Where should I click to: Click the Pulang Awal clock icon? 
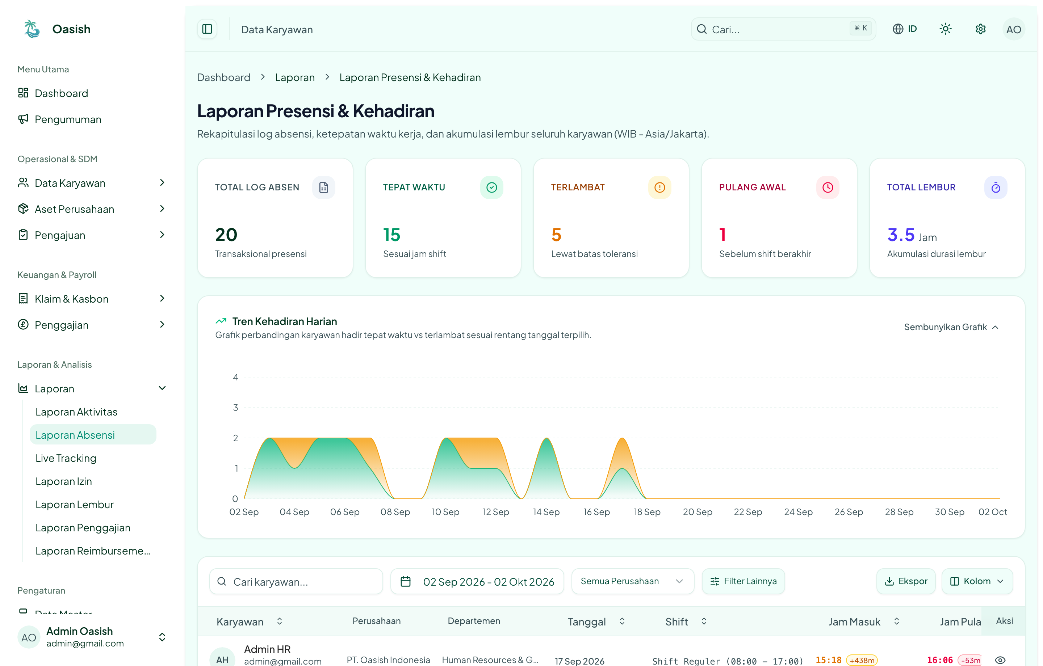(828, 187)
